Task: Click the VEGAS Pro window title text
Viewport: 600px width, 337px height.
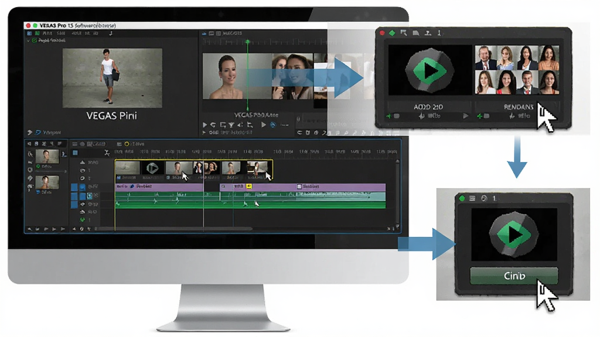Action: (x=77, y=26)
